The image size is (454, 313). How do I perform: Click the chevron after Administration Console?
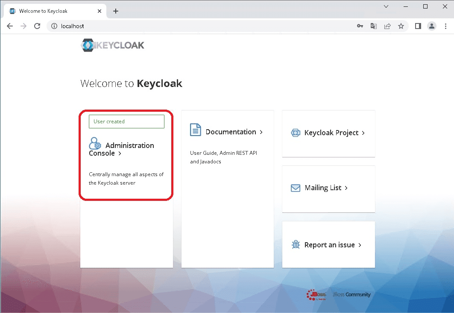coord(120,154)
